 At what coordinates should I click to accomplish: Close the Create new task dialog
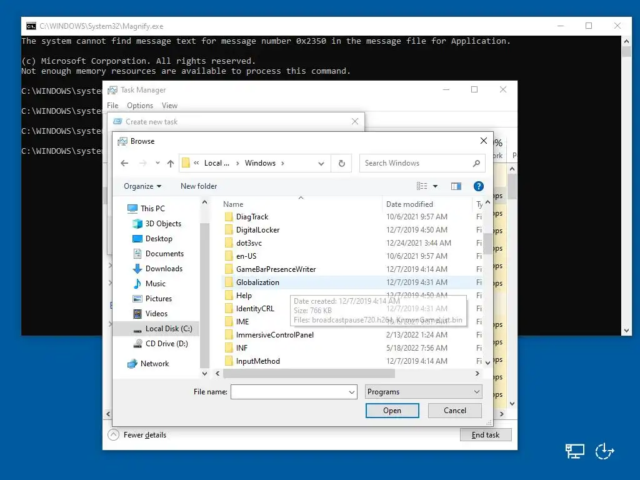[x=355, y=122]
